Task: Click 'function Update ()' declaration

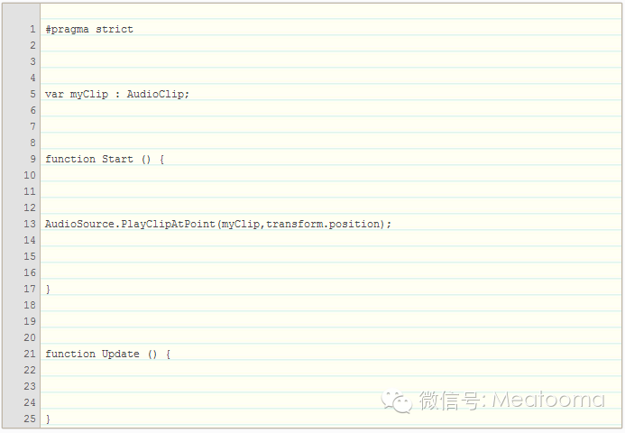Action: point(107,354)
